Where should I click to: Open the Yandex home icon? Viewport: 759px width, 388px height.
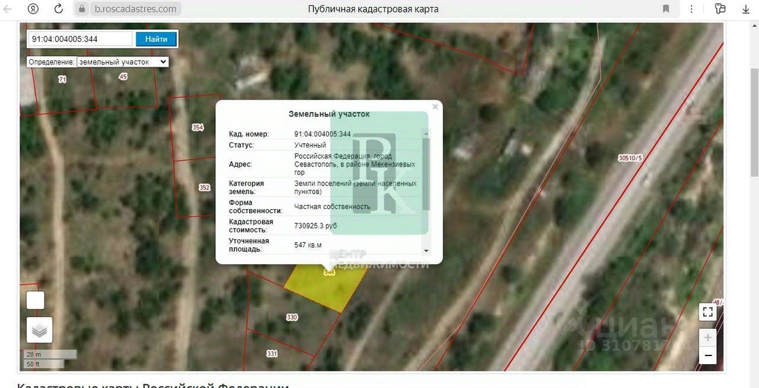coord(34,9)
